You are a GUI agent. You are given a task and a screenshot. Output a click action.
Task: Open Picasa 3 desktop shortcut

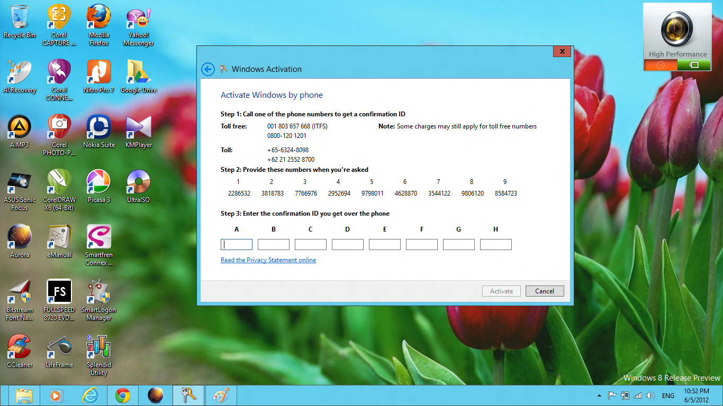click(99, 187)
